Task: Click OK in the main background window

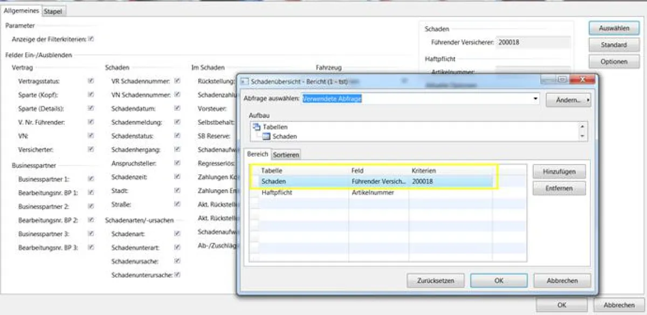Action: coord(561,305)
